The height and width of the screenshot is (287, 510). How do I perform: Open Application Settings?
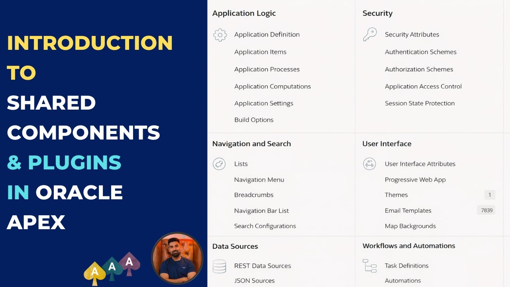tap(264, 103)
